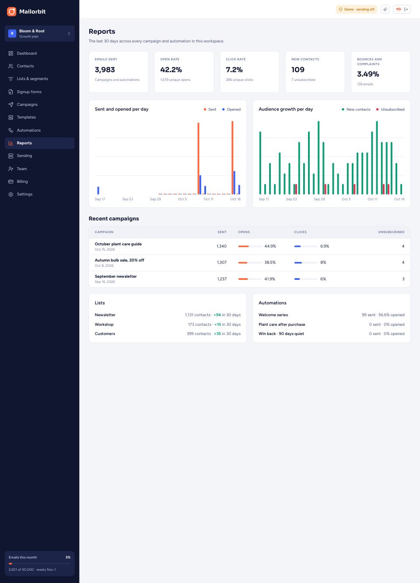Click the Settings gear icon
This screenshot has width=420, height=583.
[x=11, y=194]
